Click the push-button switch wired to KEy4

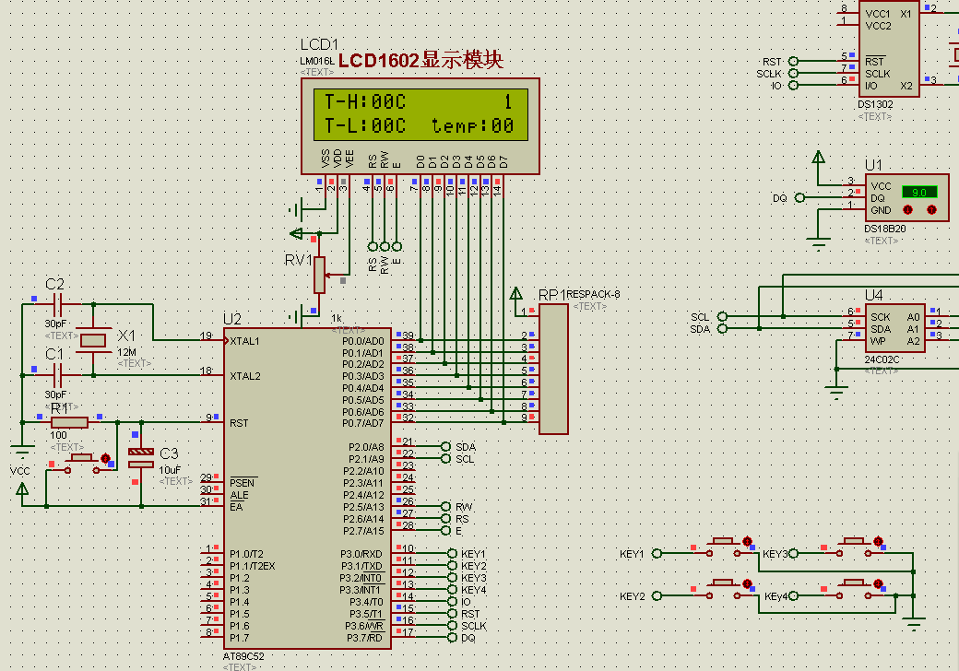click(x=854, y=589)
